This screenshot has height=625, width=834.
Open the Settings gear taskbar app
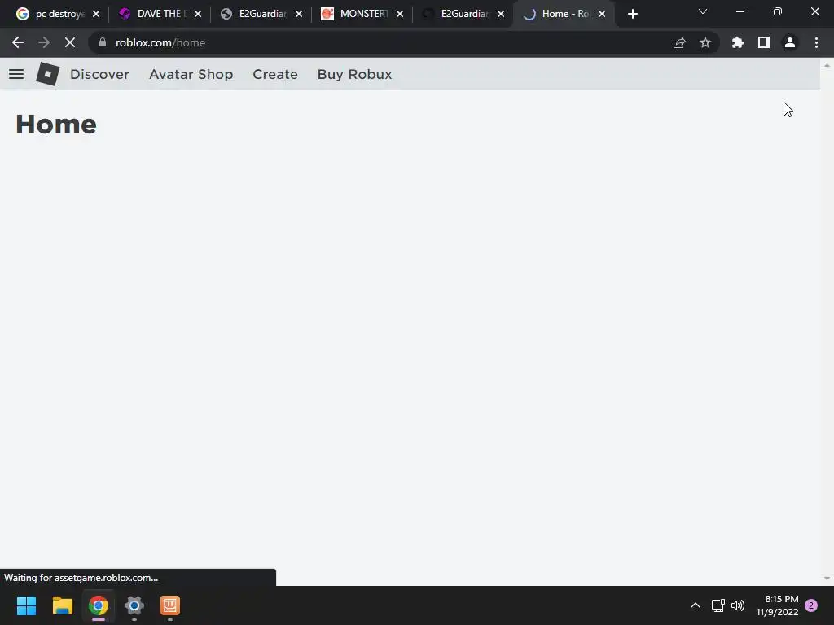(x=134, y=605)
